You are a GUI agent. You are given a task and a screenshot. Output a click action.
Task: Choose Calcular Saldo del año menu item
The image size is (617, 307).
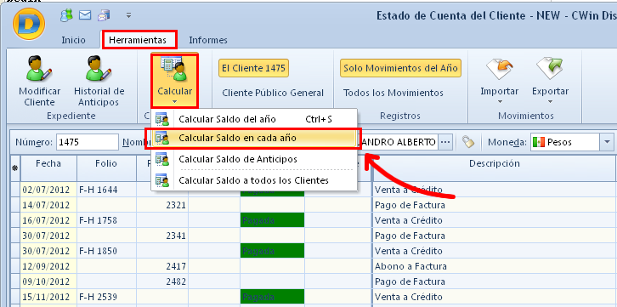tap(254, 119)
